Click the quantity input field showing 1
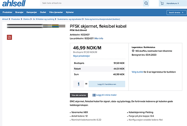This screenshot has height=126, width=187. pyautogui.click(x=79, y=84)
